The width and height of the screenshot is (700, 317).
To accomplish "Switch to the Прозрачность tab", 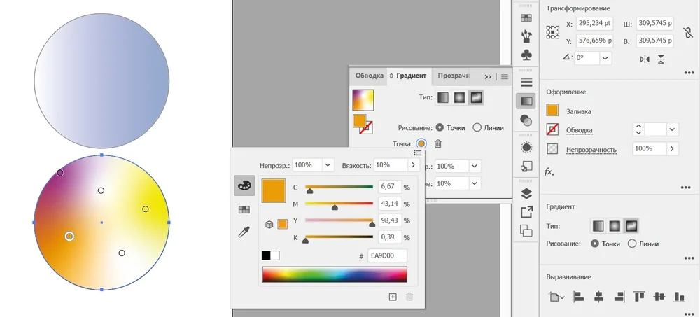I will pos(453,76).
